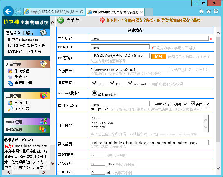223x177 pixels.
Task: Click the 主机标记 input field
Action: (150, 38)
